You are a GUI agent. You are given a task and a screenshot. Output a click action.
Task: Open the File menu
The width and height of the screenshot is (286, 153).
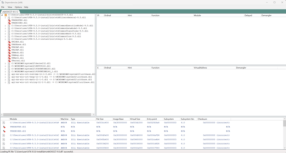(3, 7)
